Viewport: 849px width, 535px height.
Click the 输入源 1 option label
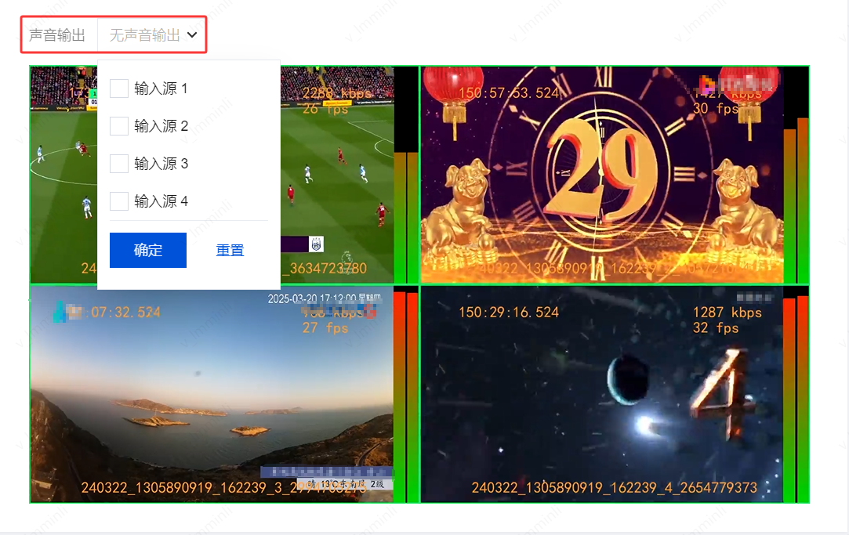click(x=161, y=89)
